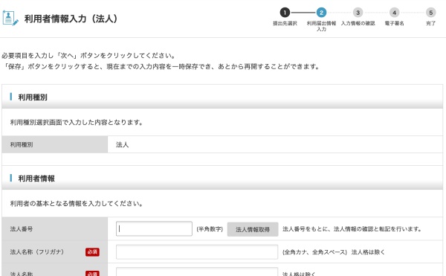This screenshot has width=446, height=276.
Task: Click step 5 circle 完了
Action: pos(430,13)
